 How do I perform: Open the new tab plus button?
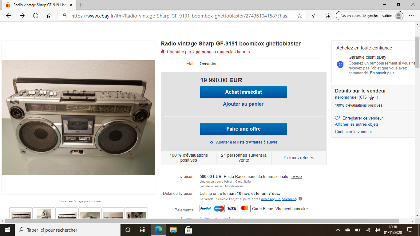point(81,5)
